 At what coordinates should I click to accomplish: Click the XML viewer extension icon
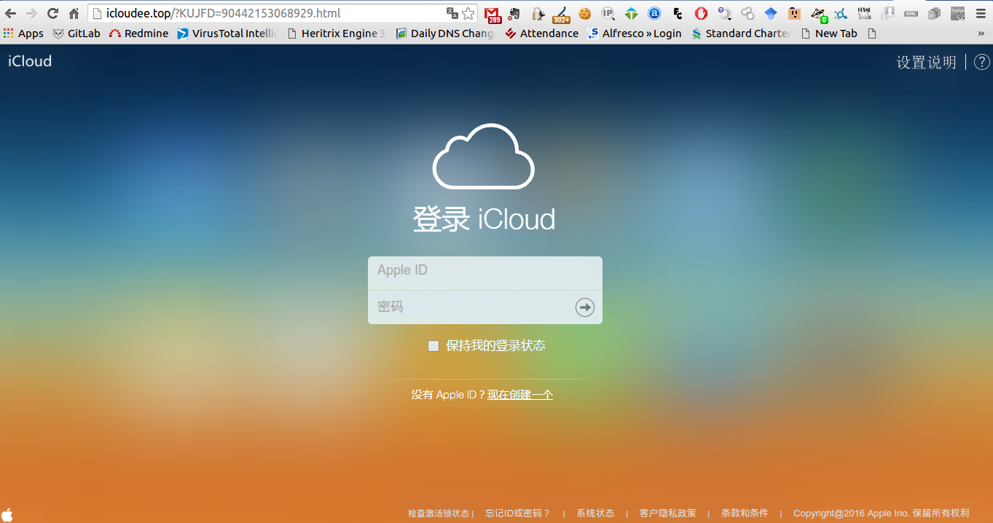910,13
